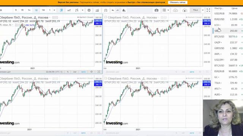The image size is (243, 136).
Task: Select the 1Н weekly interval
Action: tap(43, 10)
